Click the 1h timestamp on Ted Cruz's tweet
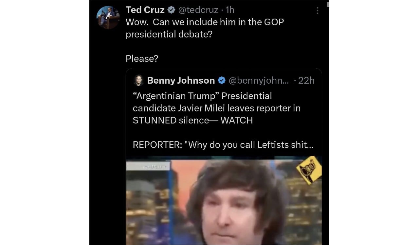Viewport: 419px width, 245px height. pos(229,10)
